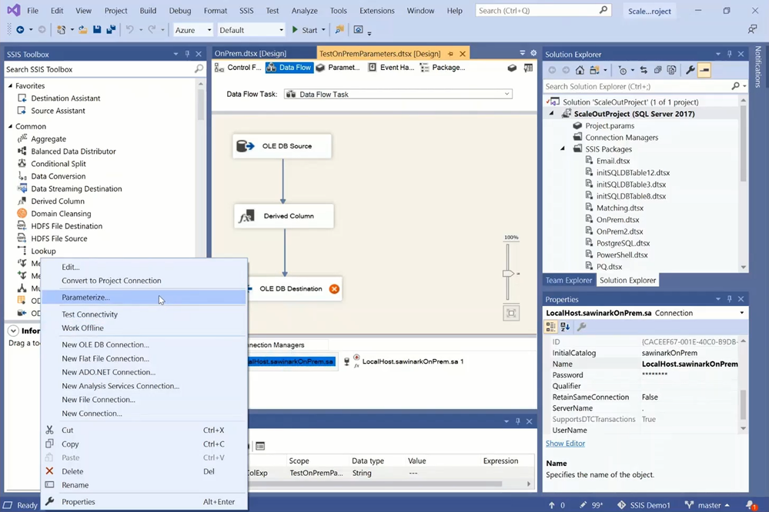Screen dimensions: 769x512
Task: Click the Collapse All icon in Solution Explorer
Action: (657, 70)
